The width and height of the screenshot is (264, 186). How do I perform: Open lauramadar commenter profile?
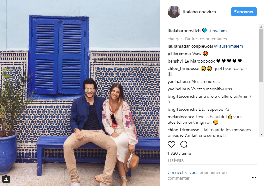point(179,46)
